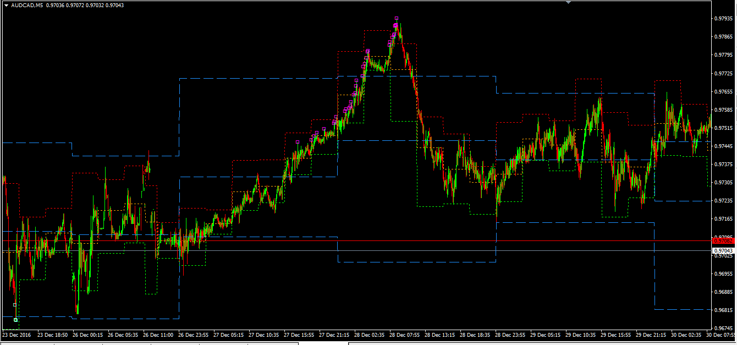Click the 28 Dec 02:35 time label
The width and height of the screenshot is (737, 345).
coord(369,335)
